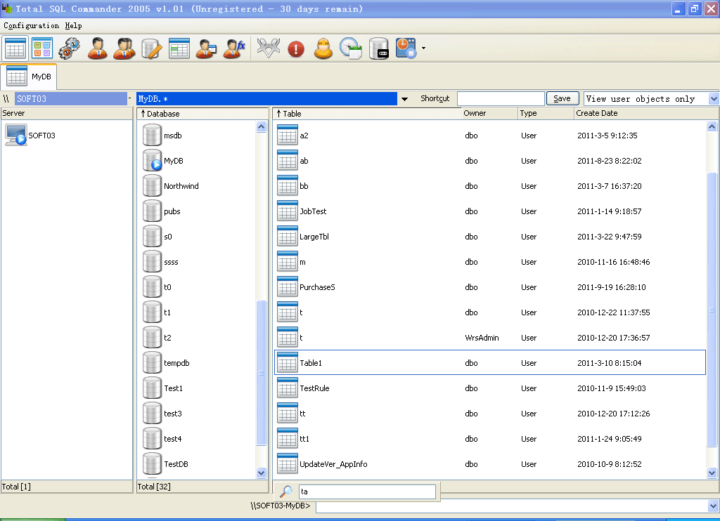Select the tempdb database
The height and width of the screenshot is (521, 720).
click(176, 363)
